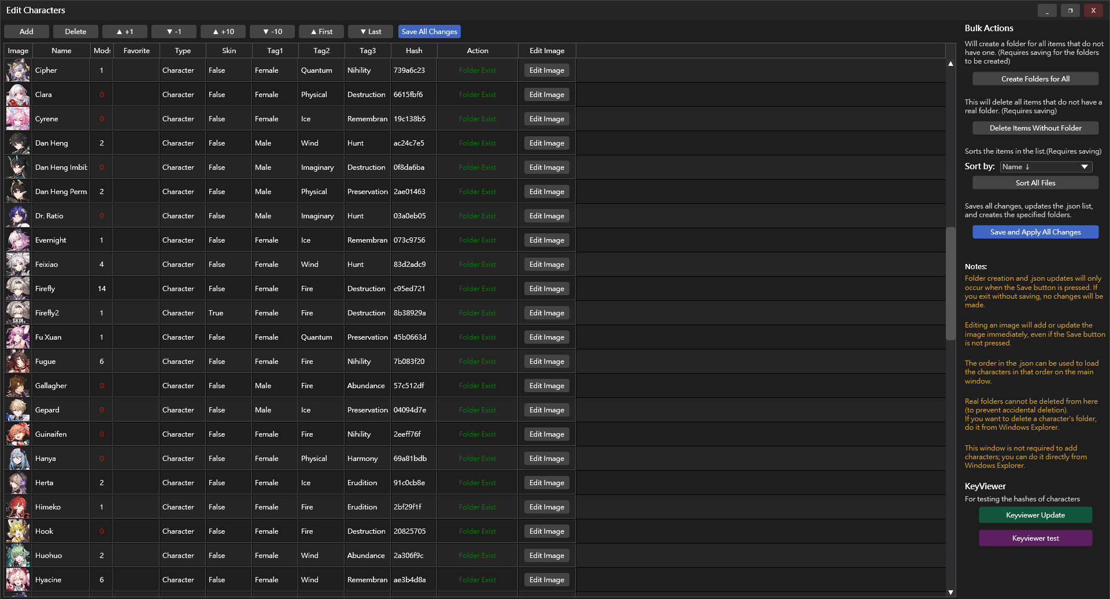
Task: Edit Image for the Cipher row
Action: tap(547, 70)
